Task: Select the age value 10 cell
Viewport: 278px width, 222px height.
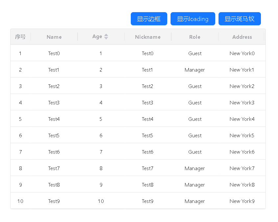Action: click(101, 201)
